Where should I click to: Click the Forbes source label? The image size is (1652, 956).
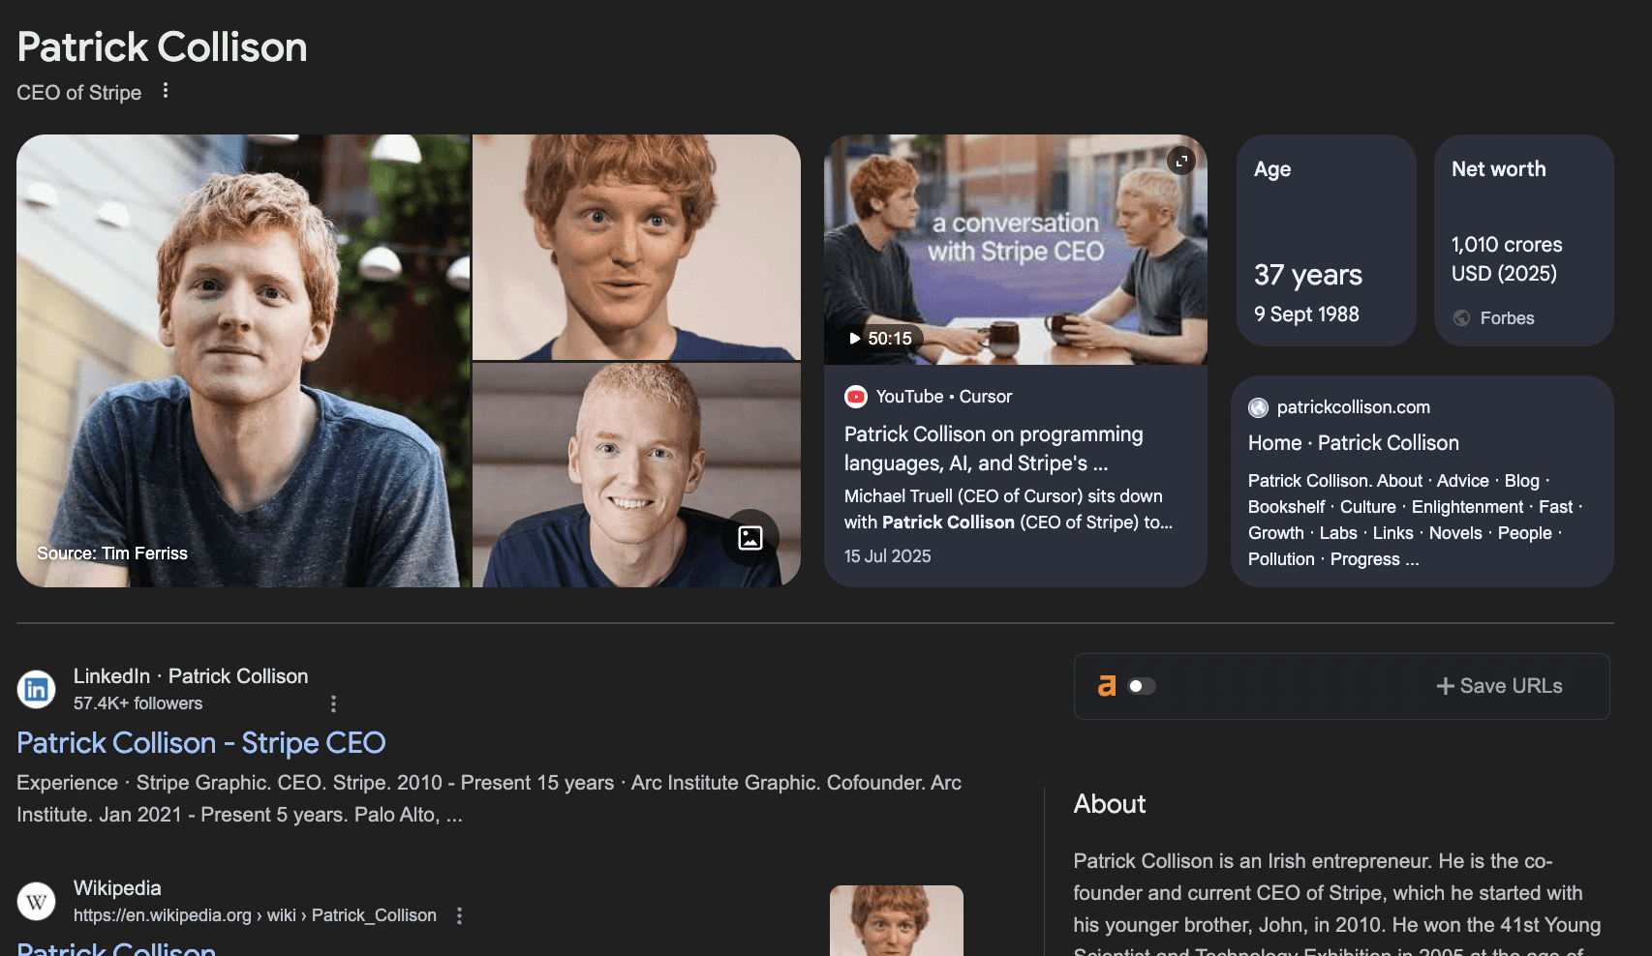(1507, 318)
